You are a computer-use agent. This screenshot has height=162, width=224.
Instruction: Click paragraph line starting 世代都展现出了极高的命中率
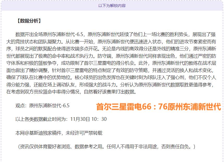click(x=111, y=56)
